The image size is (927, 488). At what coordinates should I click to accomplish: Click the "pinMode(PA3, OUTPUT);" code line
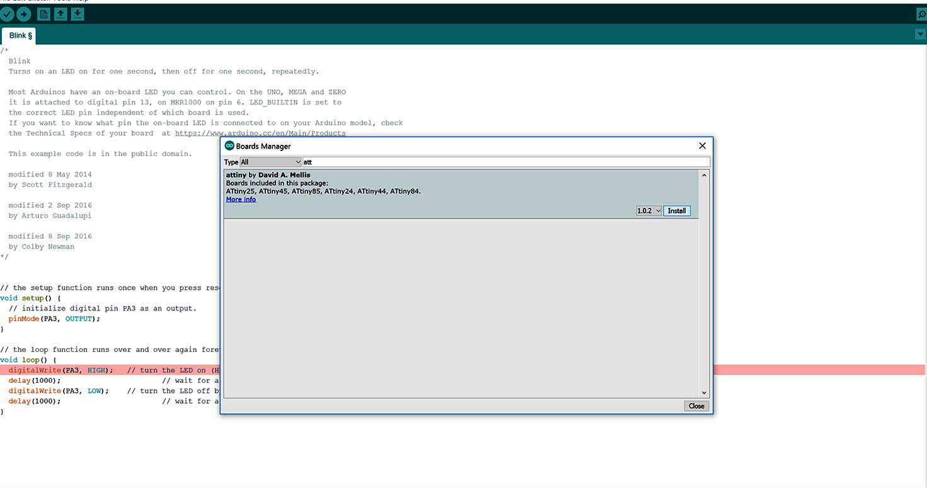[x=54, y=319]
